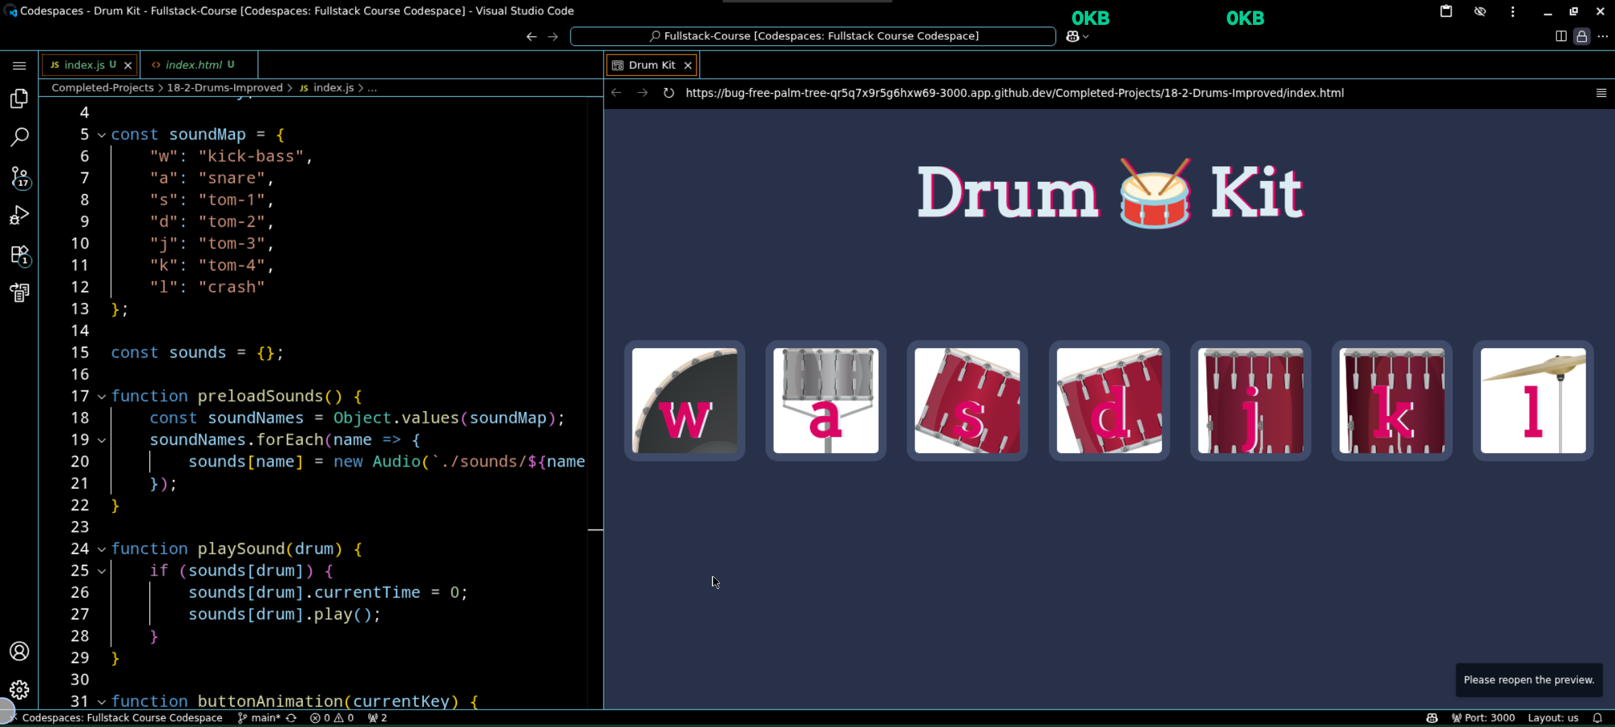Toggle the hidden-eye visibility icon in title bar

click(1480, 11)
